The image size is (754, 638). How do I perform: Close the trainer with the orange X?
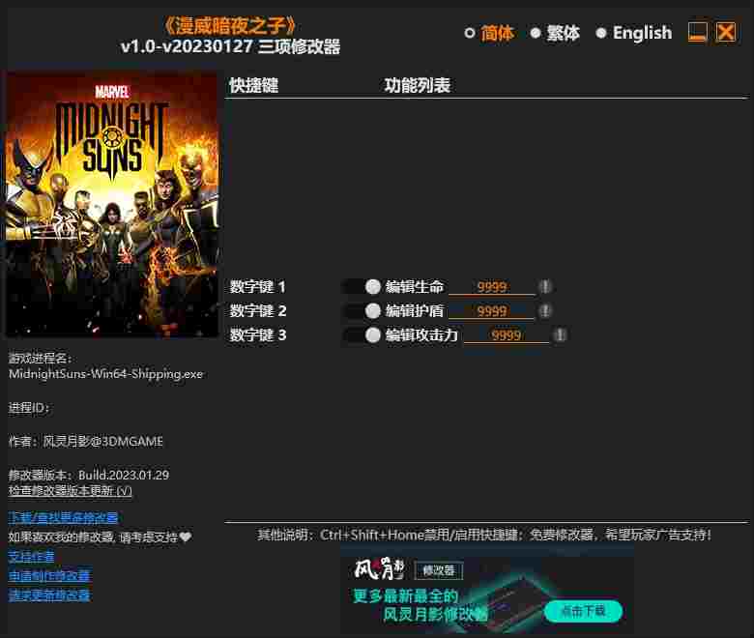click(x=726, y=33)
